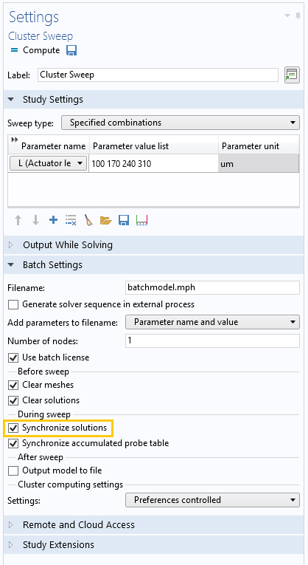Open the Sweep type dropdown

(x=181, y=123)
